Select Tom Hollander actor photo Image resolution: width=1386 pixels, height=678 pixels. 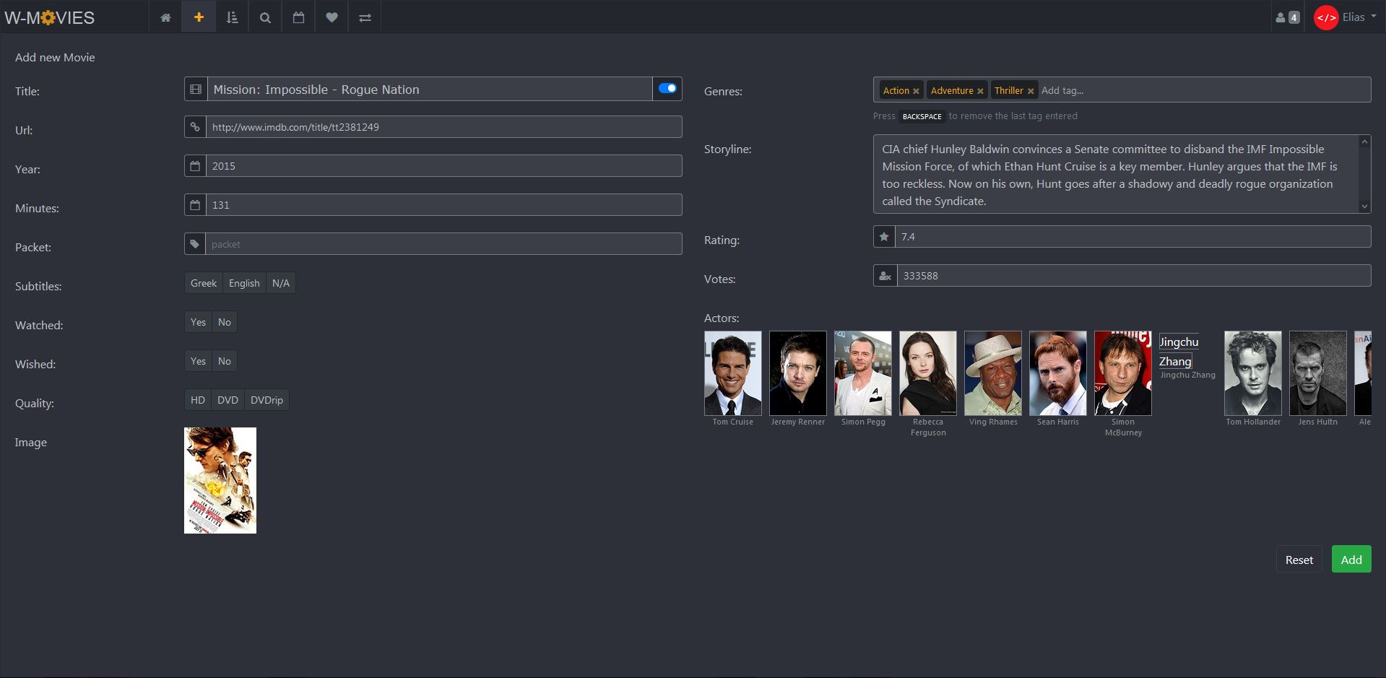pyautogui.click(x=1253, y=373)
